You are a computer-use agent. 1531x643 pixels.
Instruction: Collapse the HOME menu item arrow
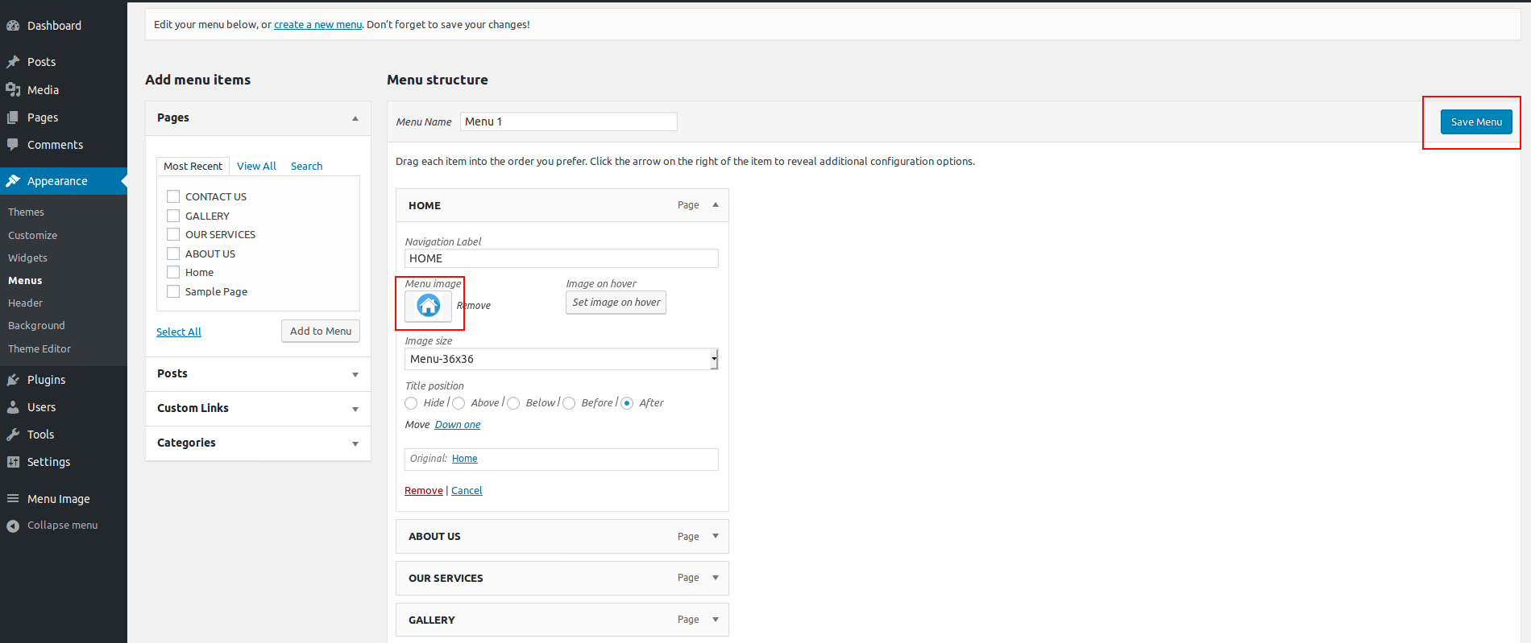716,205
